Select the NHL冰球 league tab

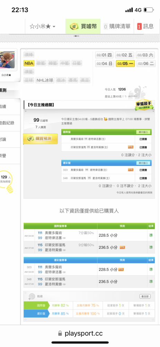[x=45, y=80]
